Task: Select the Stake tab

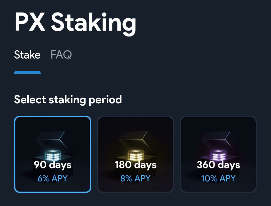Action: 27,55
